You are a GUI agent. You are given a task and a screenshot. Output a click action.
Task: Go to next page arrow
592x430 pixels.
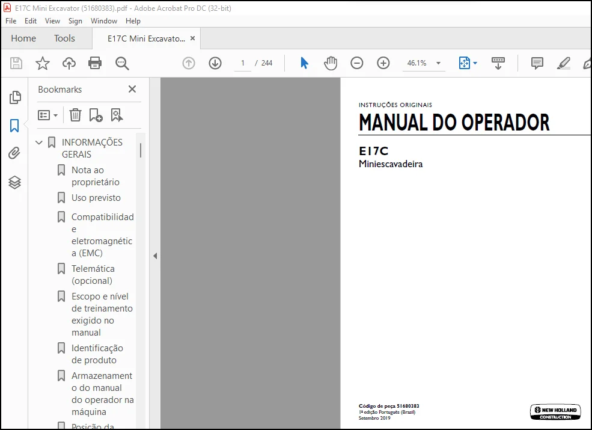[x=215, y=63]
